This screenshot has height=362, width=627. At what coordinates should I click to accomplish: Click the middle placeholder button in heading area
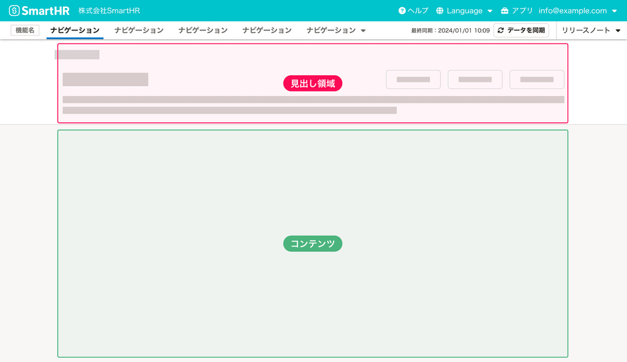(x=475, y=79)
